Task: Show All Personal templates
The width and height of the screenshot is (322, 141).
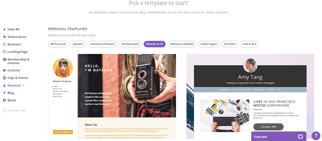Action: tap(58, 44)
